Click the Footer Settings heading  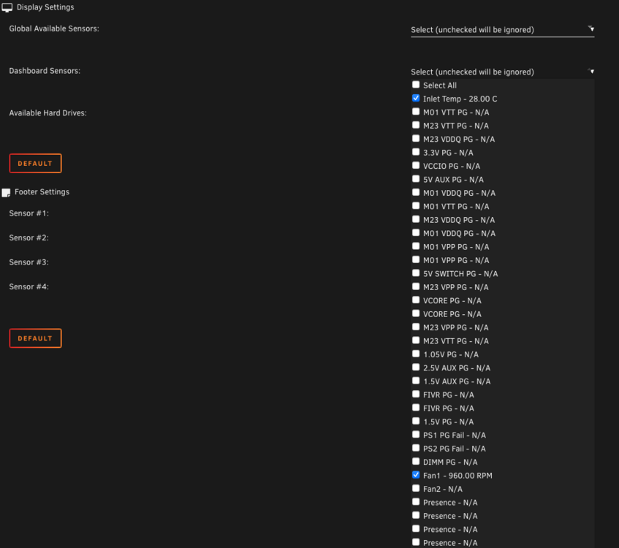[42, 192]
